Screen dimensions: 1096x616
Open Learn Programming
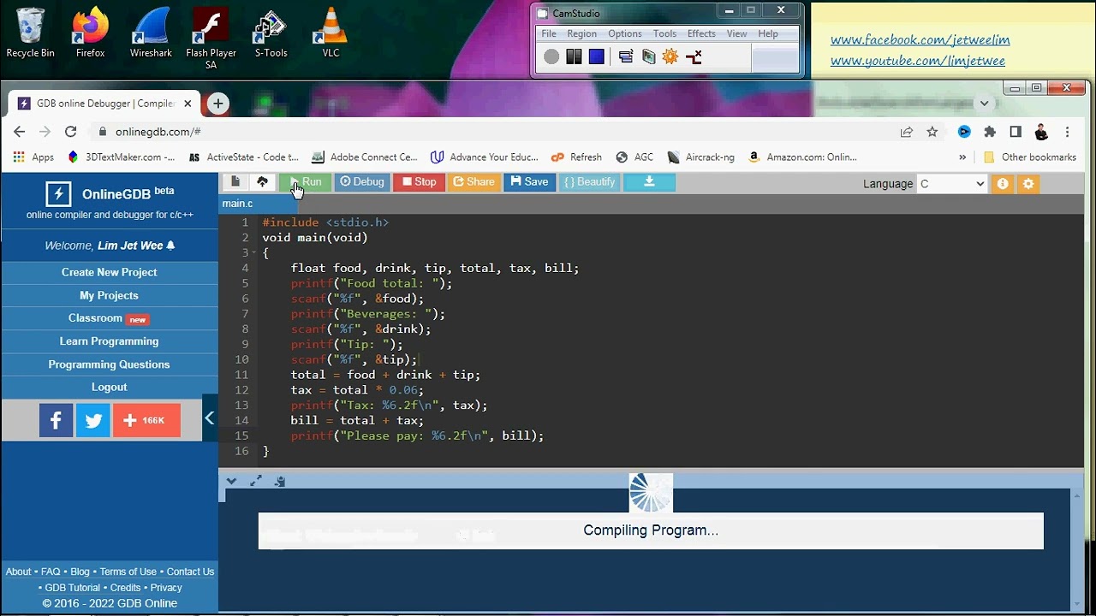[110, 341]
